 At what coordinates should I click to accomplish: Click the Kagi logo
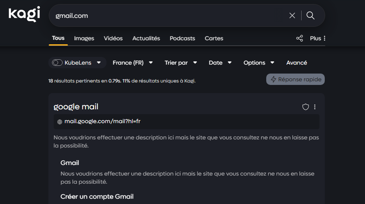(x=24, y=15)
